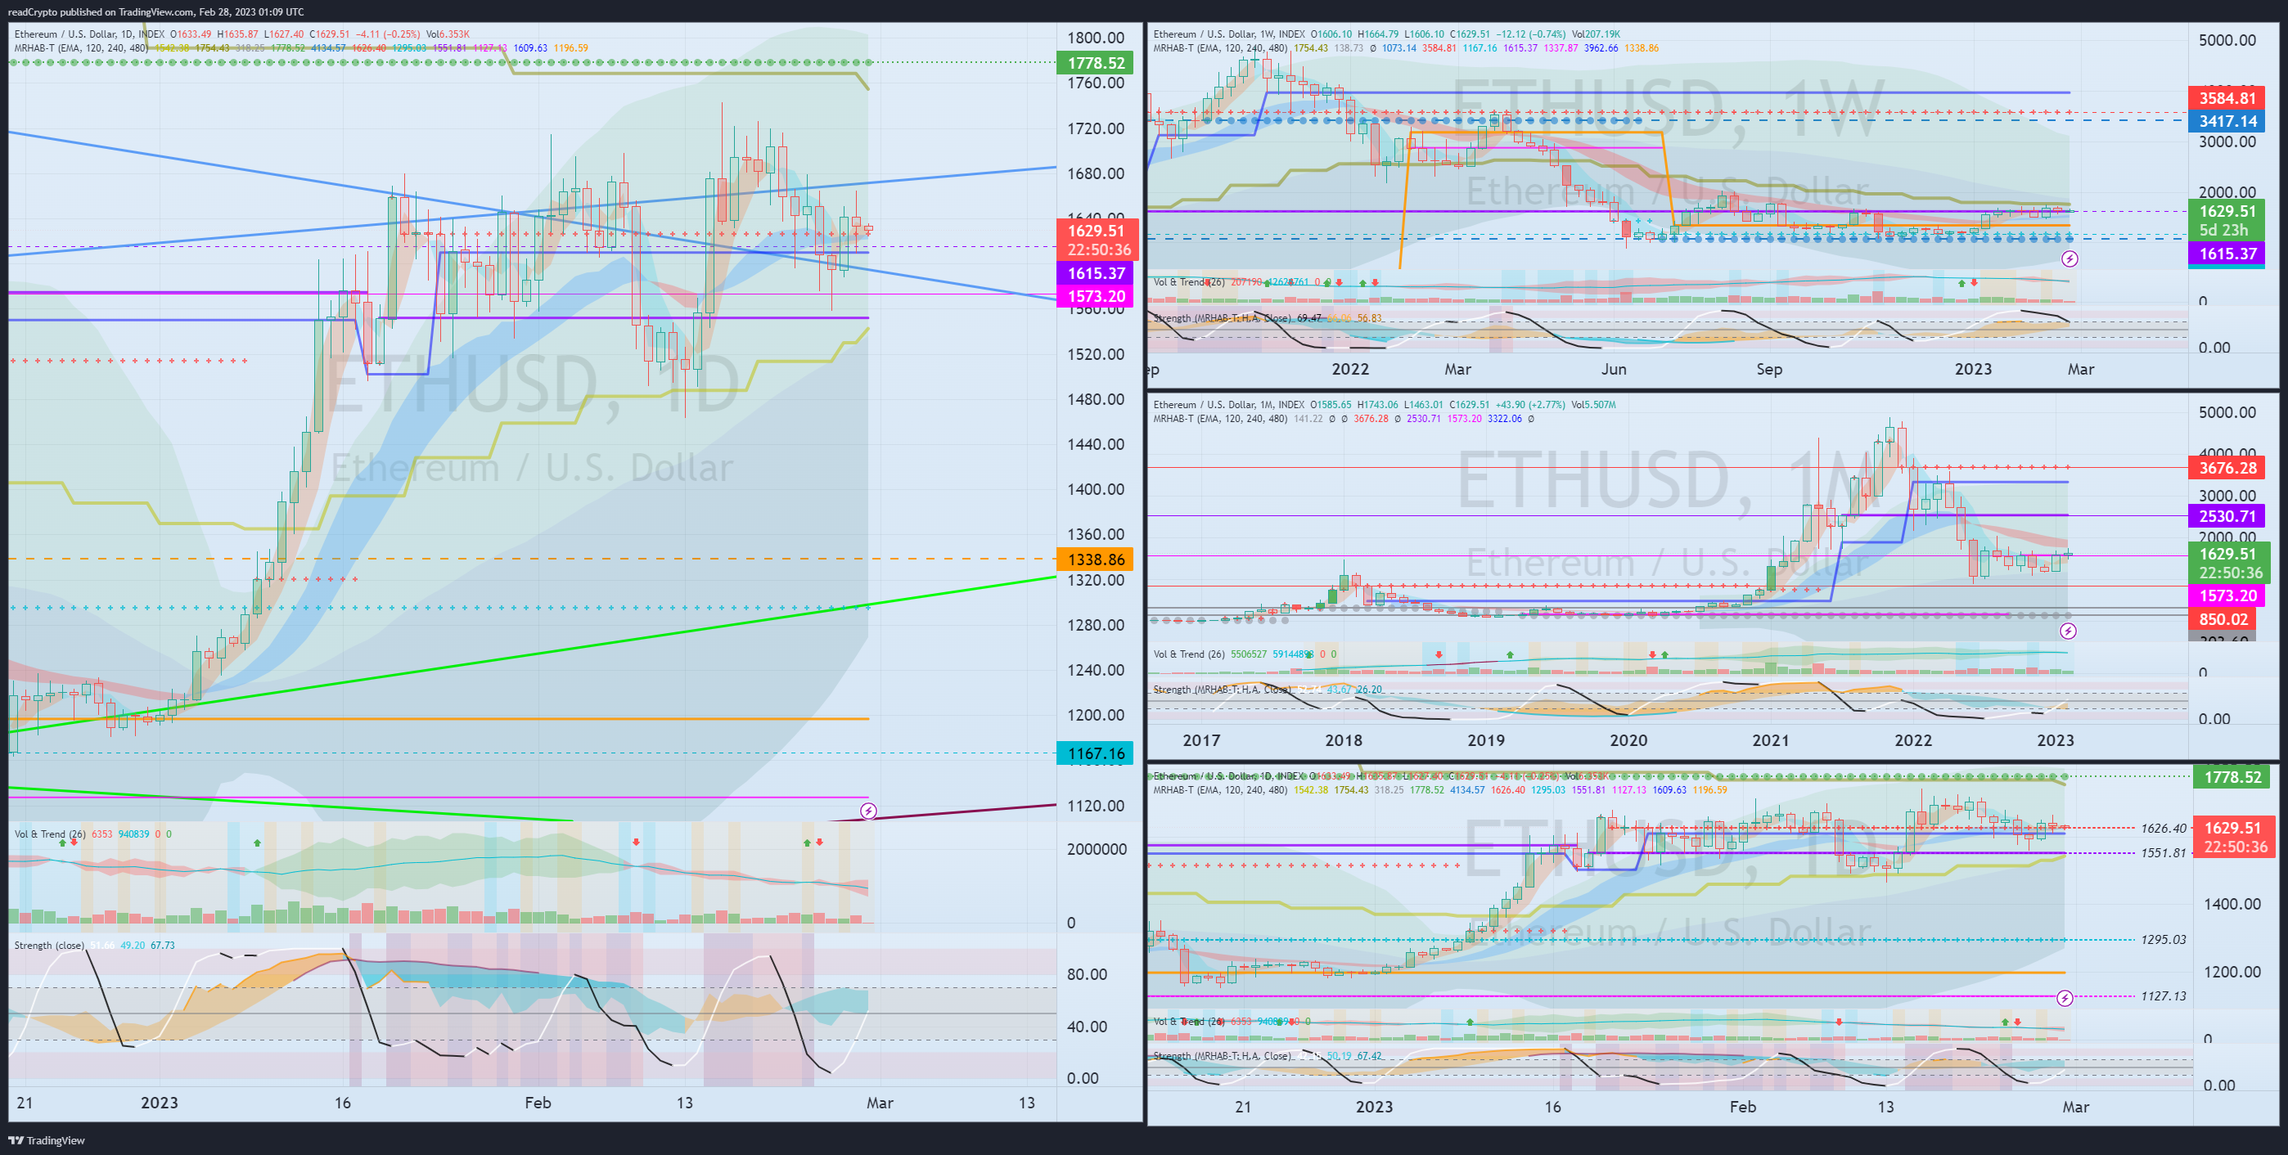Click the 'Feb' date label on small daily chart
This screenshot has height=1155, width=2288.
[1743, 1107]
